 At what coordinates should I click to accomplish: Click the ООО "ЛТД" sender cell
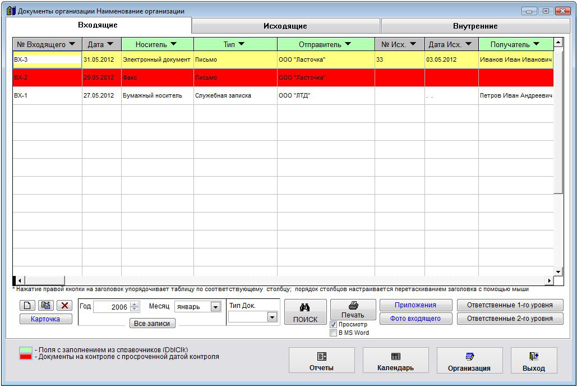pos(326,96)
